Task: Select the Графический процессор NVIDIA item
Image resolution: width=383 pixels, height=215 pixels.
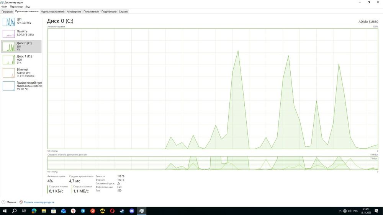Action: (21, 86)
